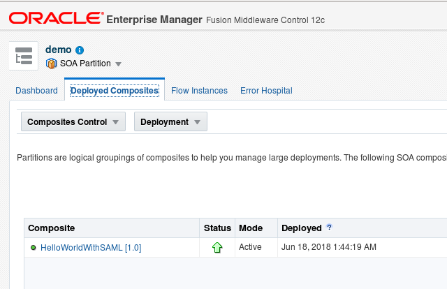Open the Composites Control dropdown
The height and width of the screenshot is (289, 447).
click(73, 121)
